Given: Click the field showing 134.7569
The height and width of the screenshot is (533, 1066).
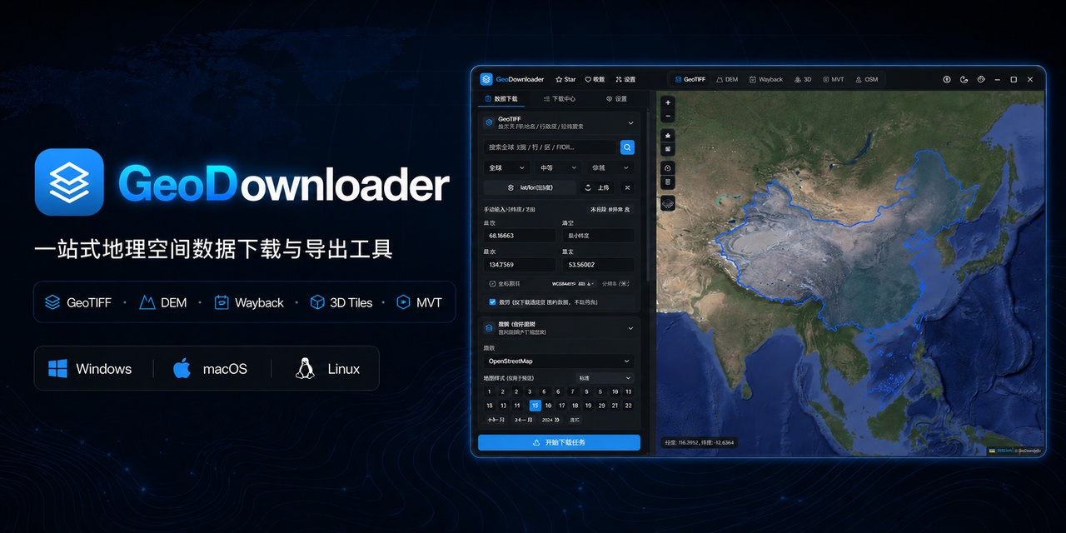Looking at the screenshot, I should click(520, 265).
